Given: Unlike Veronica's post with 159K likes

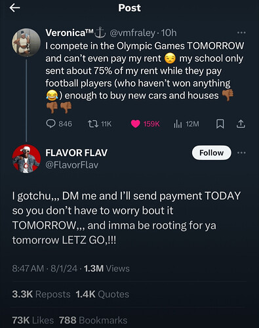Looking at the screenshot, I should point(145,124).
